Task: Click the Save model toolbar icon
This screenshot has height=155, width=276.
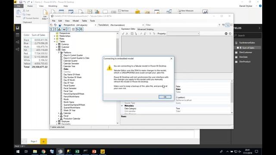Action: (60, 25)
